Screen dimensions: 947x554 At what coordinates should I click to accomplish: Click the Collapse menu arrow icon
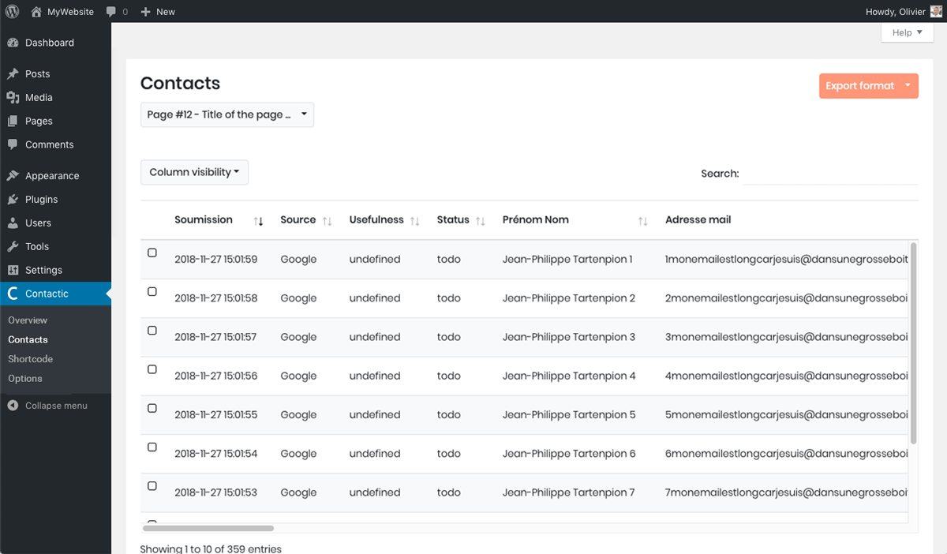(13, 406)
